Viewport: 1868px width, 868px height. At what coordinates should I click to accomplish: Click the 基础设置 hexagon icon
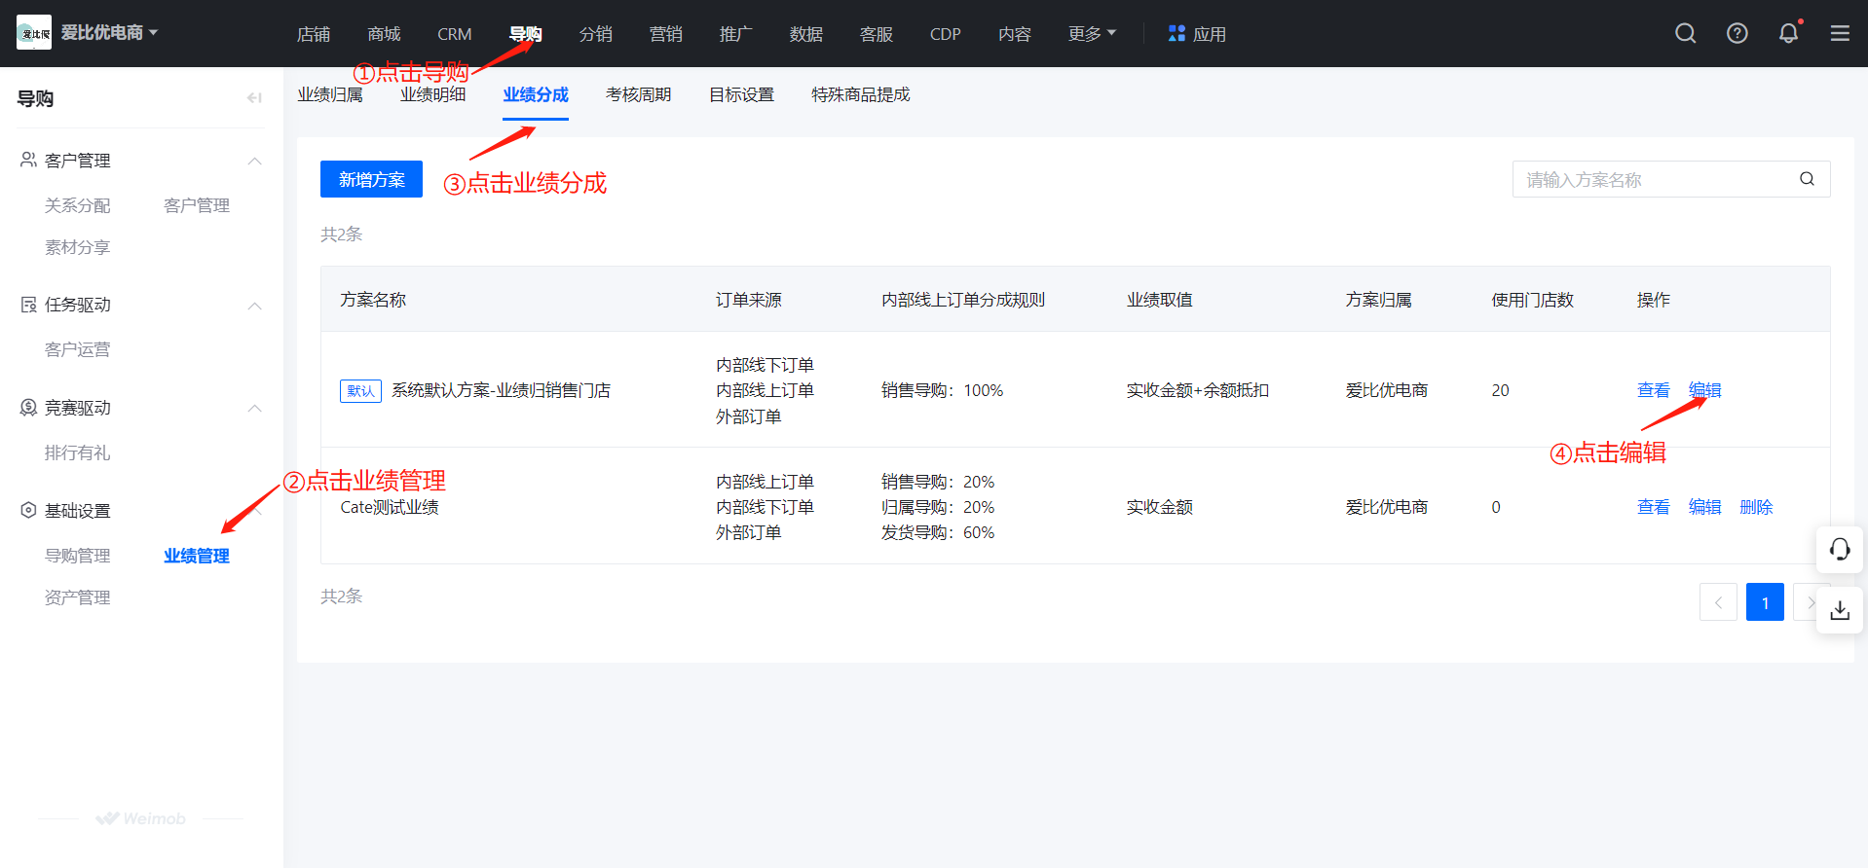tap(28, 510)
